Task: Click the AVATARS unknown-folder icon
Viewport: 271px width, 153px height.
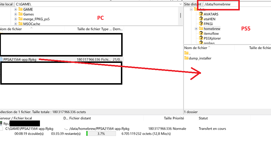Action: coord(201,14)
